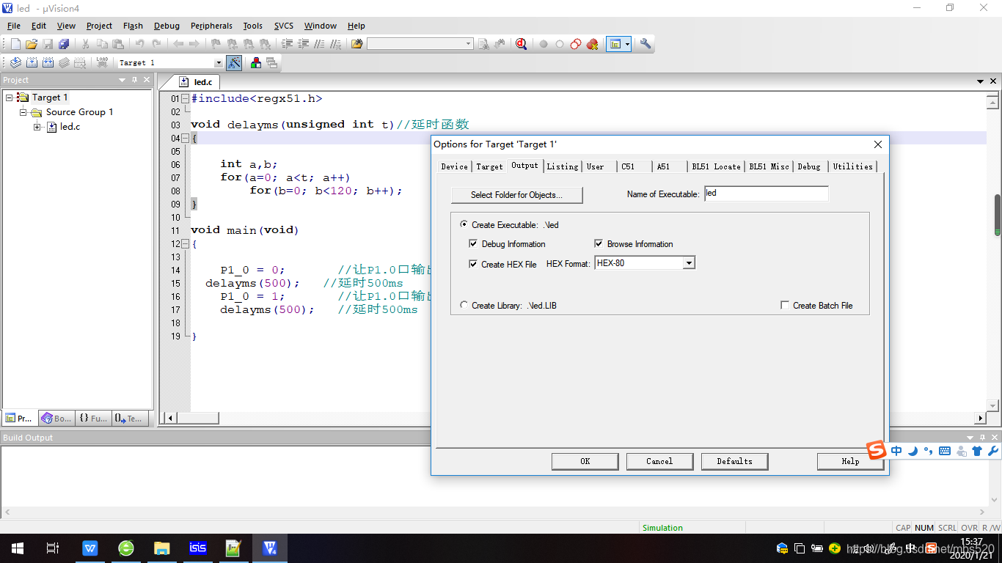Viewport: 1002px width, 563px height.
Task: Open the window layout dropdown arrow
Action: click(x=627, y=44)
